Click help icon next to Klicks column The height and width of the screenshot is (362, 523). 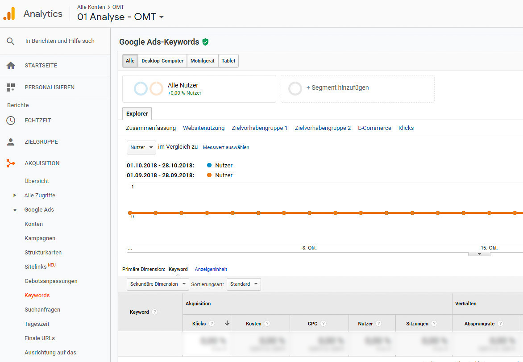(x=212, y=324)
